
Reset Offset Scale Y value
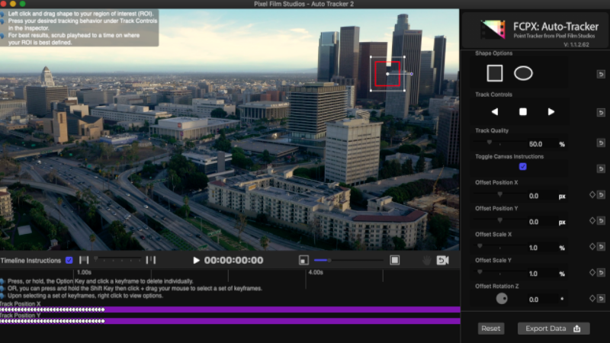(x=601, y=273)
